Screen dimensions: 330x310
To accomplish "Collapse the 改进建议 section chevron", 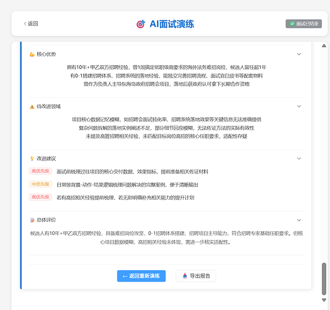I will (299, 158).
